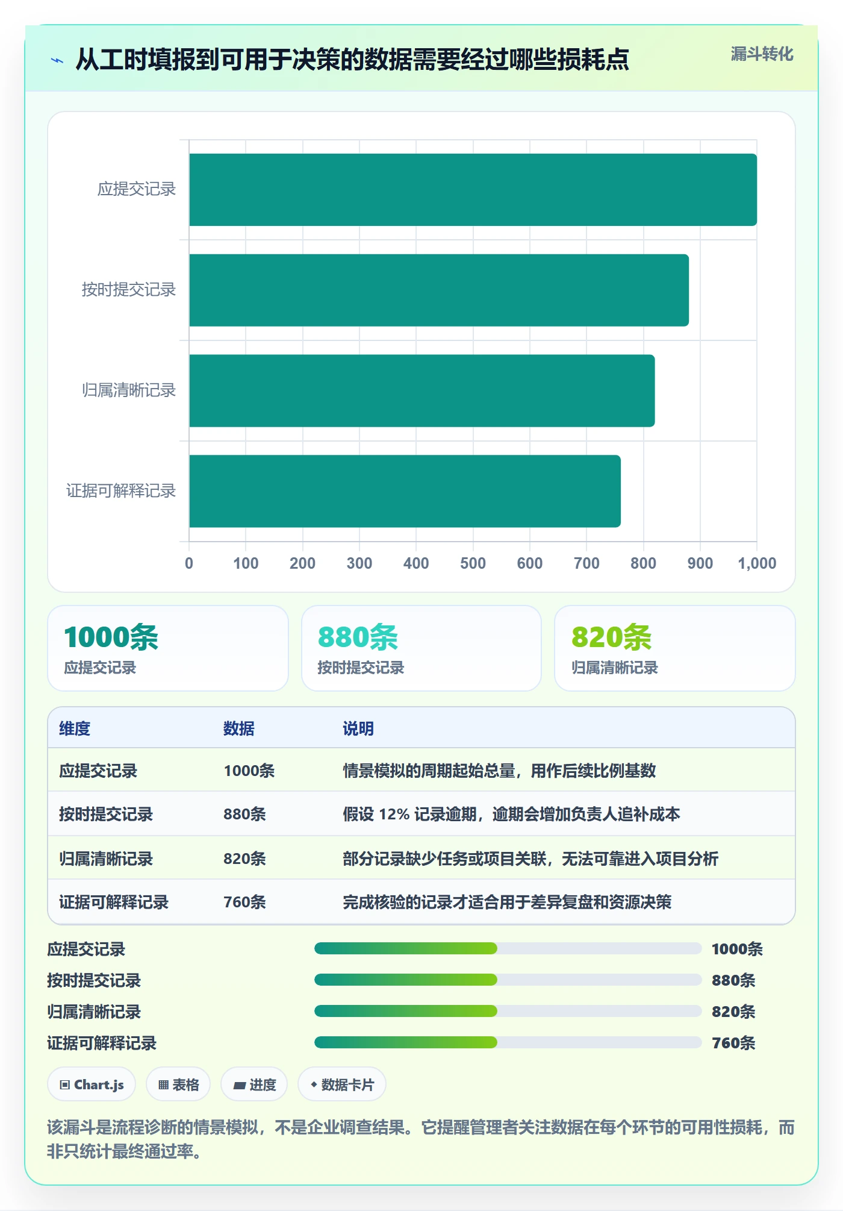The width and height of the screenshot is (843, 1211).
Task: Click the description starting 情景模拟的周期起始总量
Action: click(499, 771)
